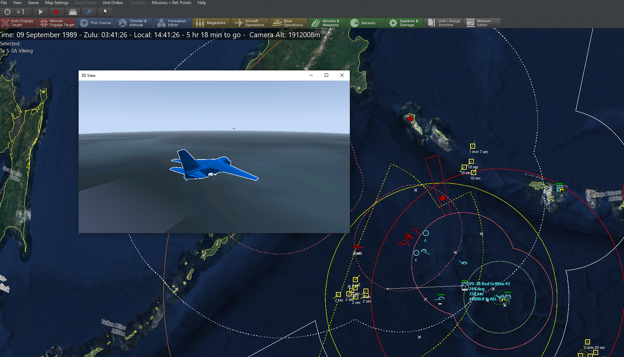Open the Formation Editor
Screen dimensions: 624x357
tap(173, 23)
